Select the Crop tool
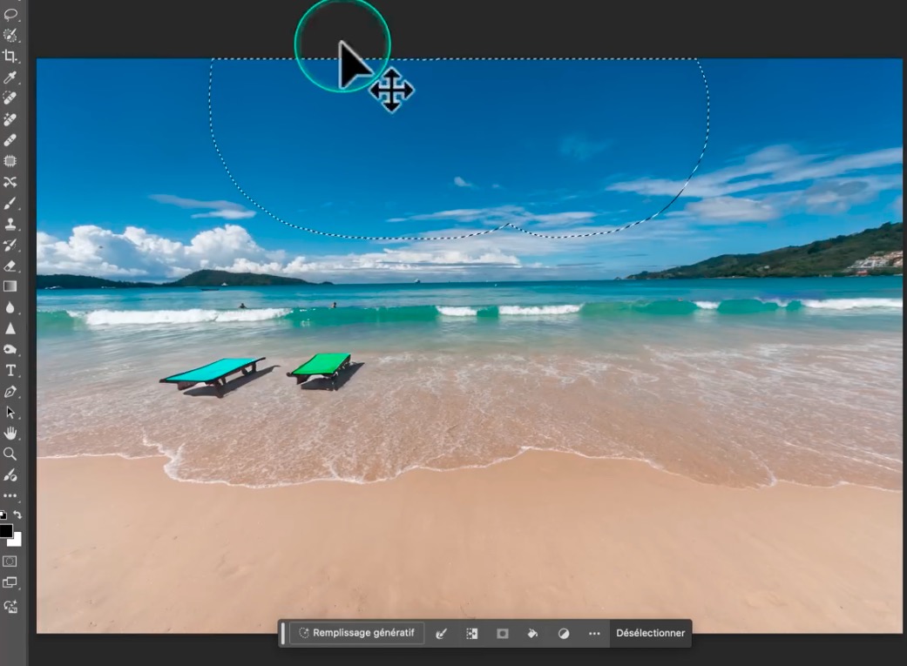Image resolution: width=907 pixels, height=666 pixels. pos(10,56)
